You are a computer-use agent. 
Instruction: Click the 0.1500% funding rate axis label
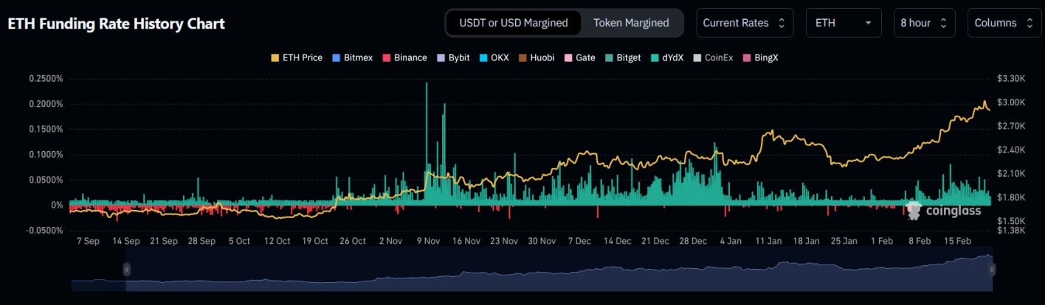coord(46,130)
